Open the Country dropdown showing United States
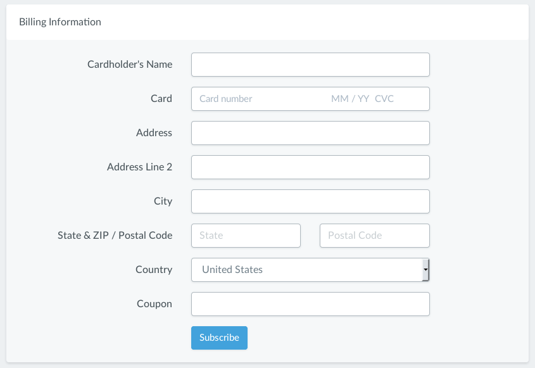 pyautogui.click(x=310, y=270)
